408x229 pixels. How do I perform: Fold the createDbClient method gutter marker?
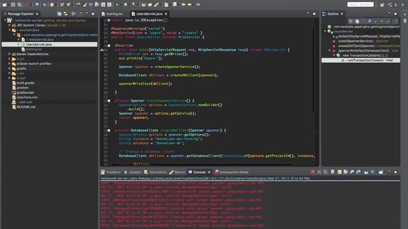pos(109,130)
